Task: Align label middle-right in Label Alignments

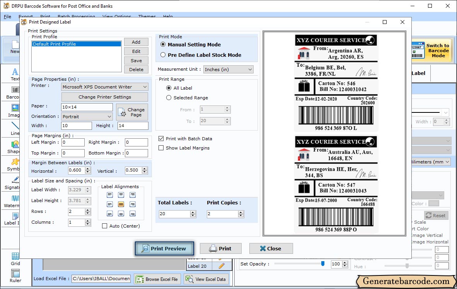Action: point(133,204)
